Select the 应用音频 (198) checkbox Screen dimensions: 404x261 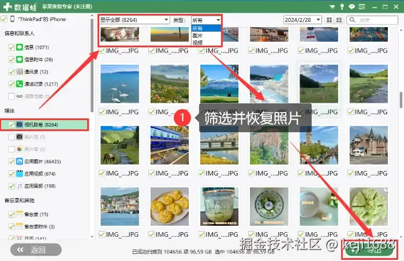click(12, 186)
